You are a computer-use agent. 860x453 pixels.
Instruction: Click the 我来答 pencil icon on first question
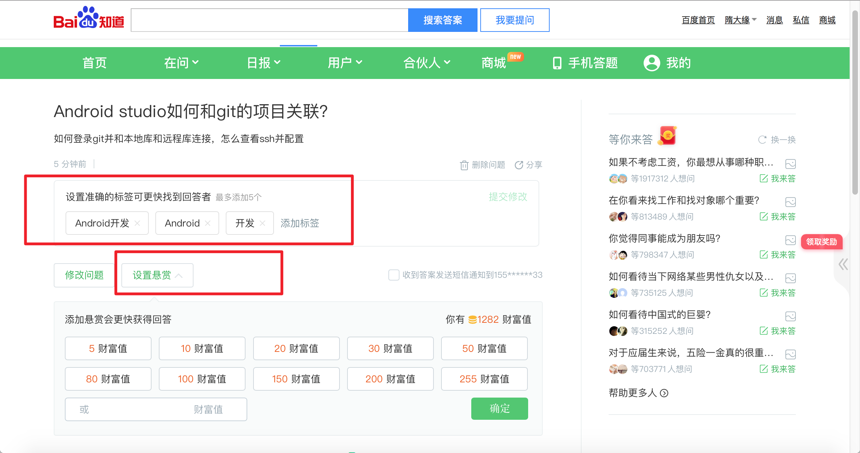coord(764,178)
